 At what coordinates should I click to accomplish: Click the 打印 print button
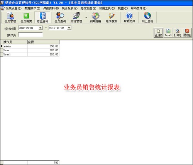(178, 33)
